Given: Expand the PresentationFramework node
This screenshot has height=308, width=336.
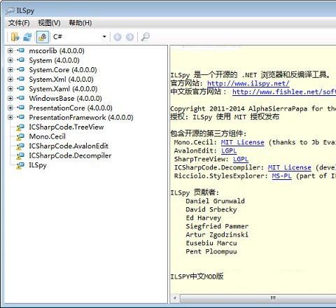Looking at the screenshot, I should (10, 117).
